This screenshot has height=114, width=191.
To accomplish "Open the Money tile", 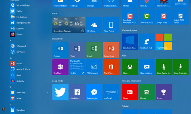I will [147, 92].
